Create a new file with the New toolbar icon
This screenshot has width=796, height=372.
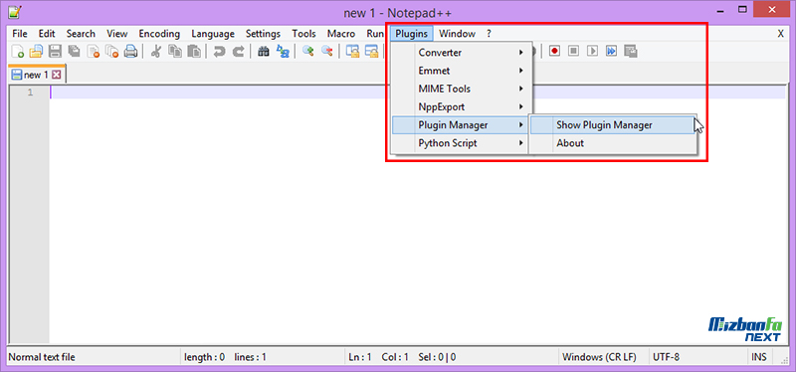(18, 51)
